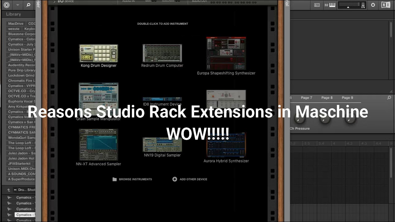Select the Cymatics - July 2 tag

pos(21,44)
